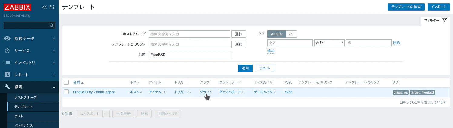Click the リセット button
This screenshot has height=128, width=453.
265,68
